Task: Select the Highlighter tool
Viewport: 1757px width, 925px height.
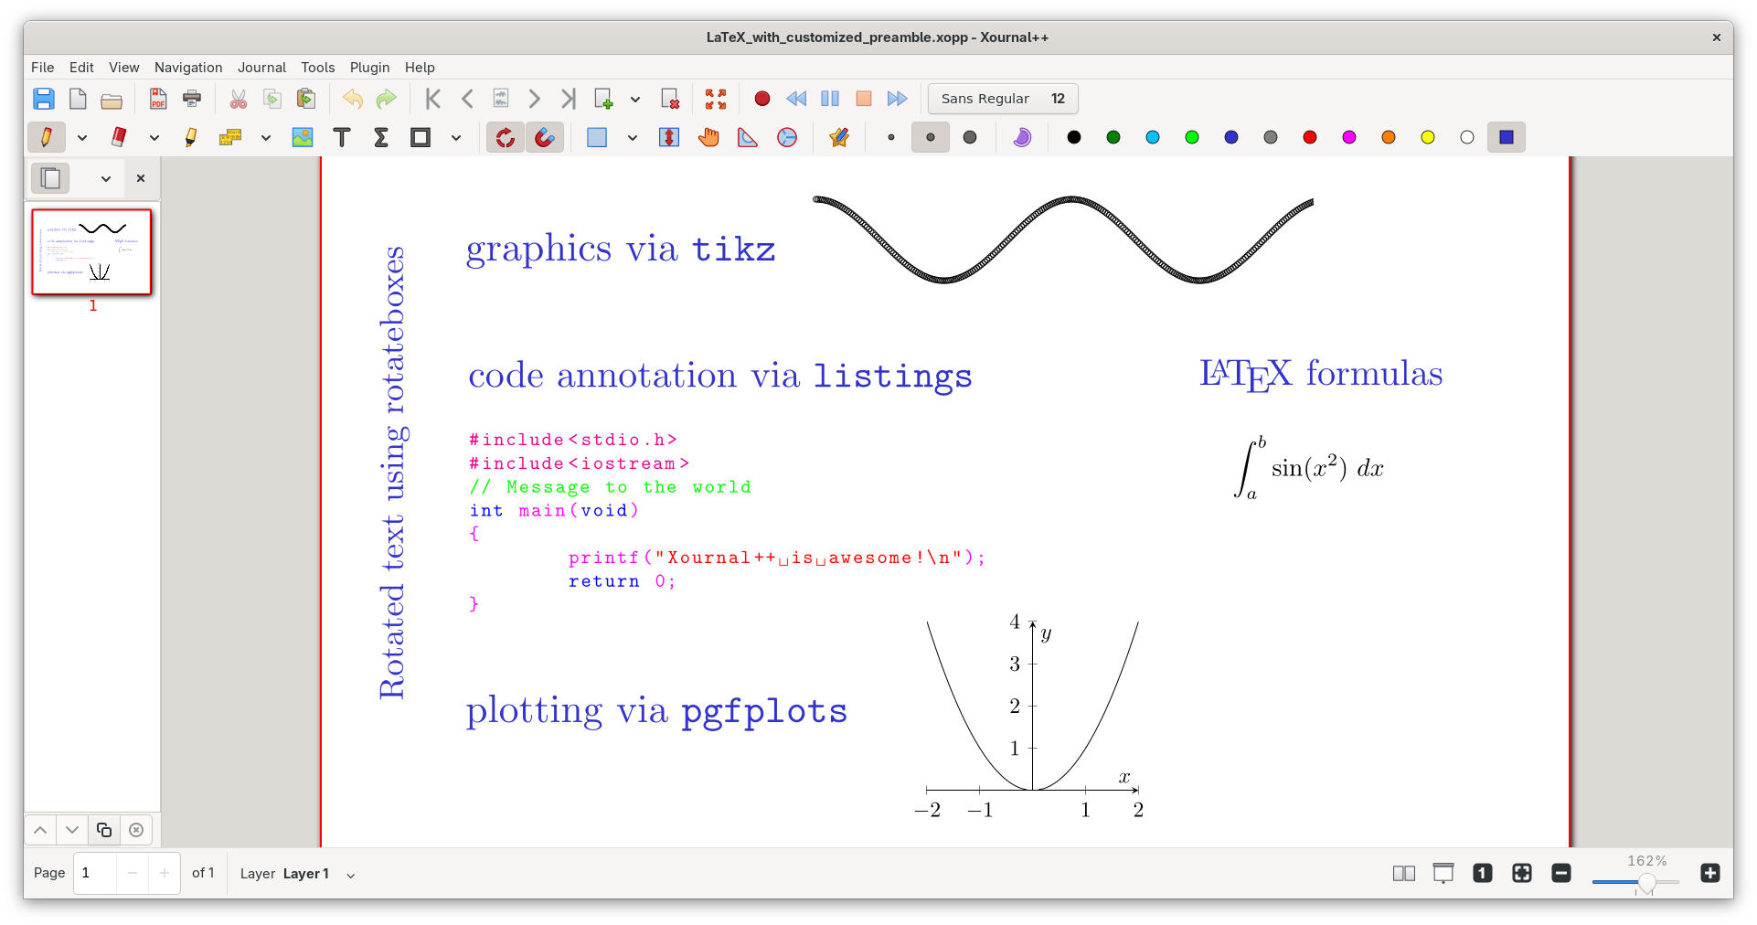Action: click(x=190, y=137)
